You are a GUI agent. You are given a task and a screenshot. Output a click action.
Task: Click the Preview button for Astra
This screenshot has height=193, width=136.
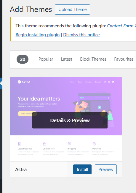106,170
